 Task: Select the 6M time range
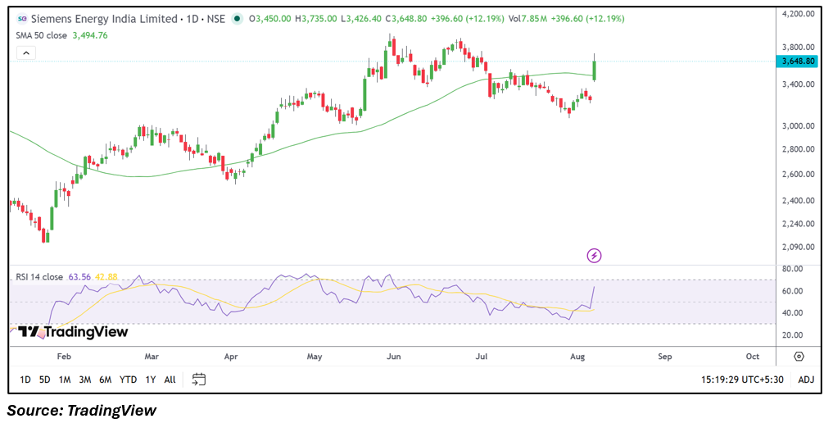click(x=105, y=380)
